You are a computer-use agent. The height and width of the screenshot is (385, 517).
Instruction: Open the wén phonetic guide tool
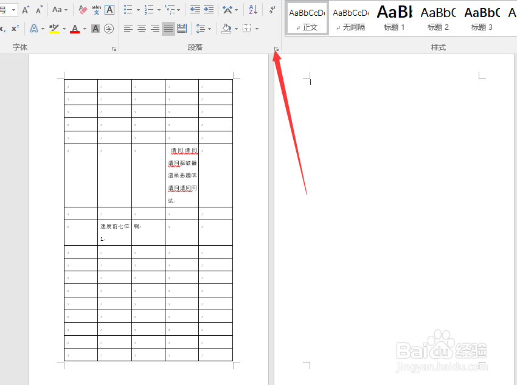click(96, 10)
